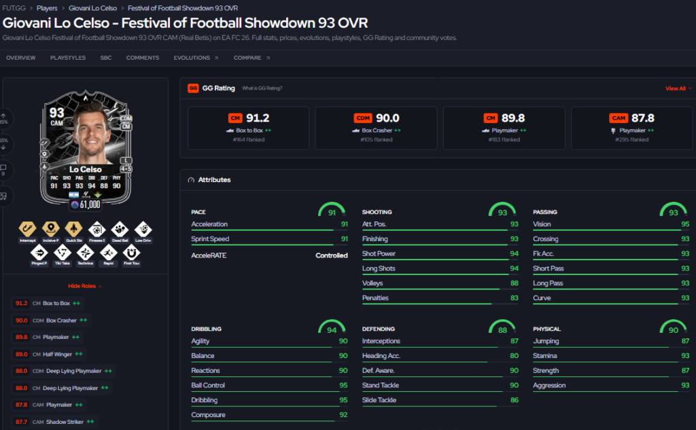696x430 pixels.
Task: Click the Tiki Taka playstyle icon
Action: coord(62,253)
